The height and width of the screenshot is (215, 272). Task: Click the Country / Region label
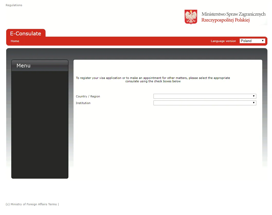click(88, 96)
